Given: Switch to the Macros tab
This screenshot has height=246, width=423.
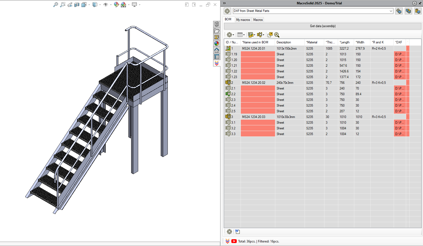Looking at the screenshot, I should point(258,20).
